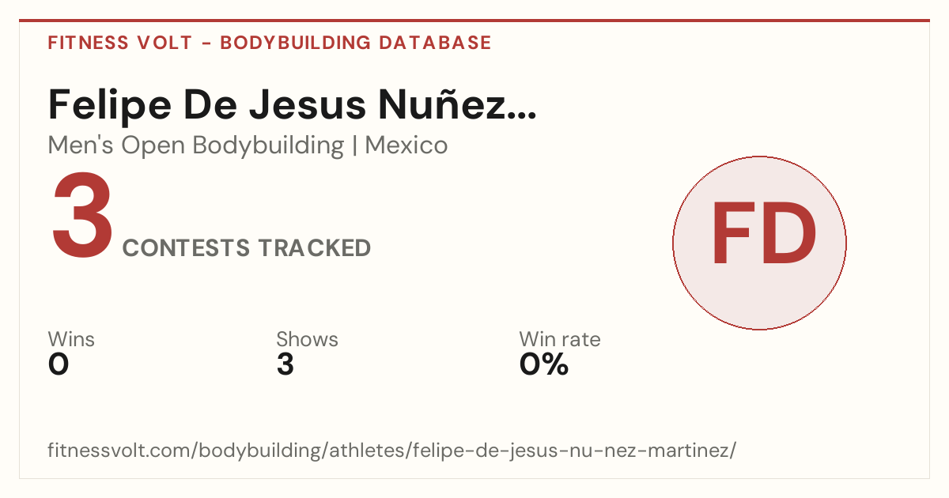The width and height of the screenshot is (949, 498).
Task: Click the Win rate label
Action: tap(560, 339)
